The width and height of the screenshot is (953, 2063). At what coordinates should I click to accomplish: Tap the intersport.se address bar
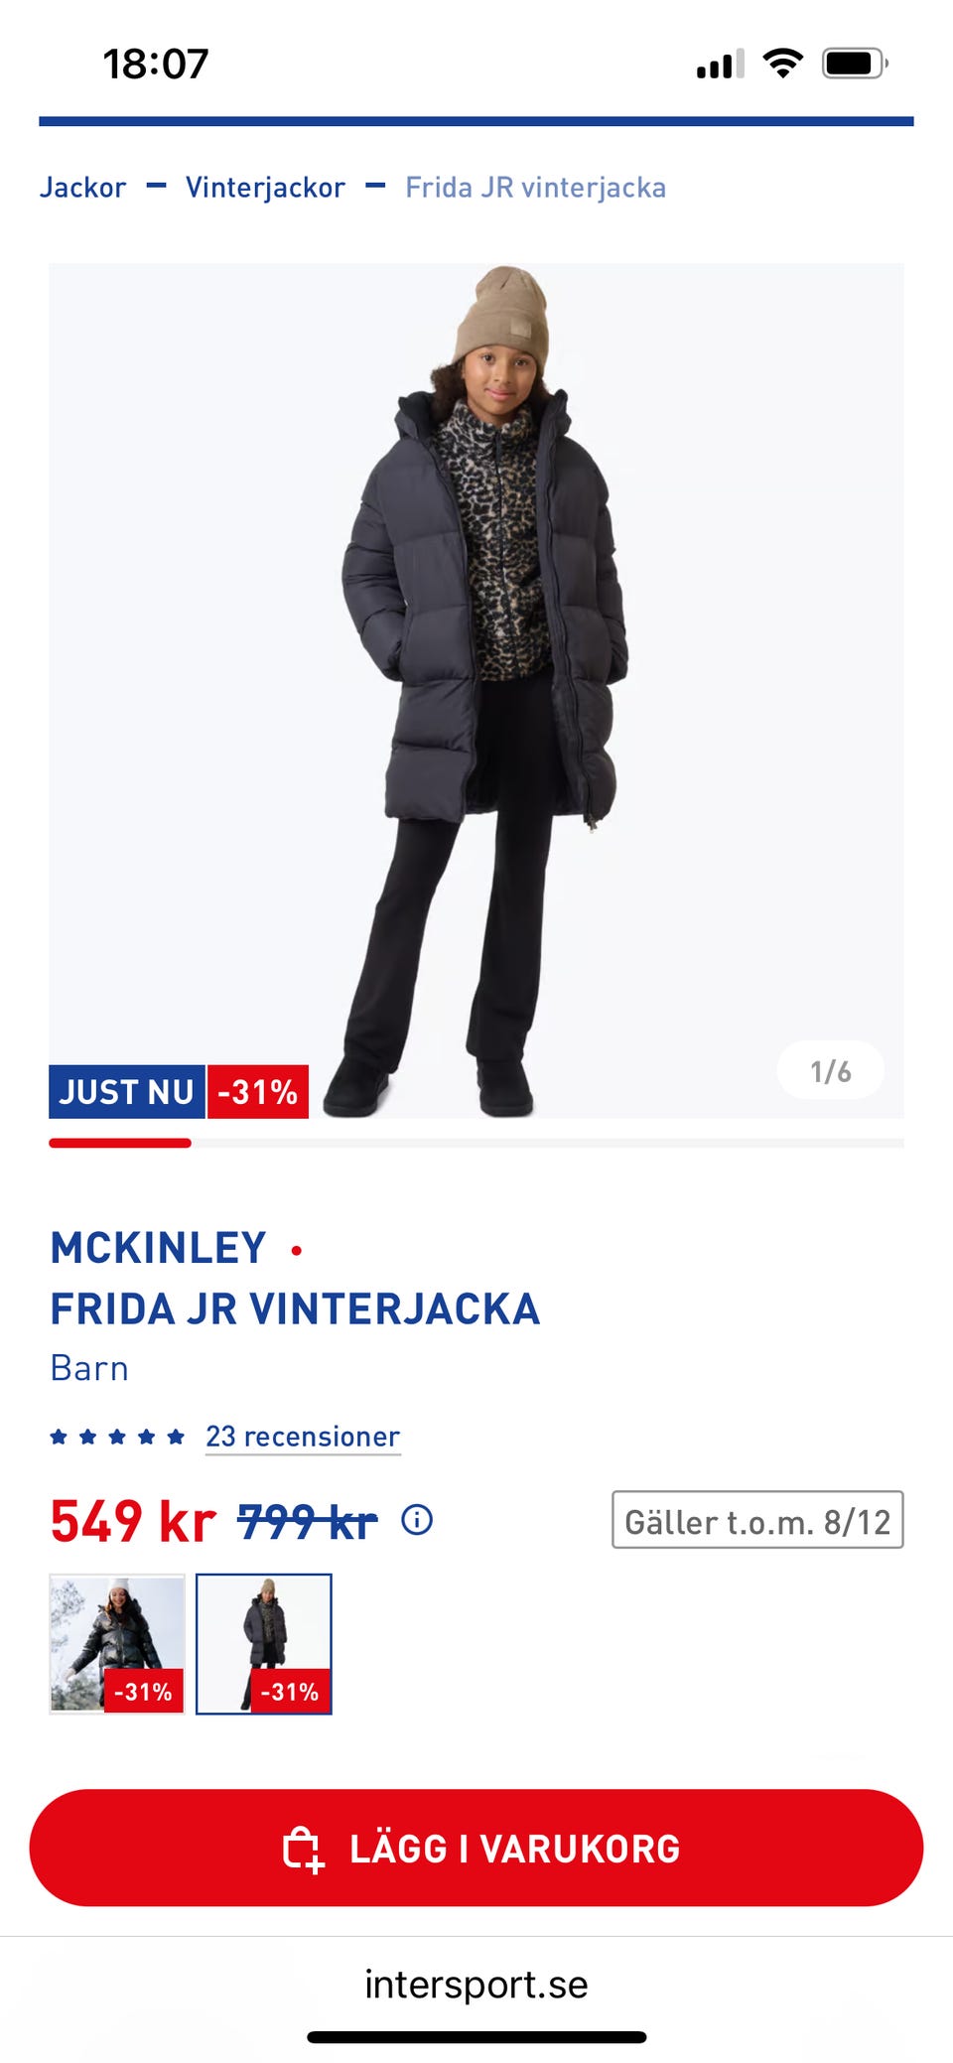476,1984
